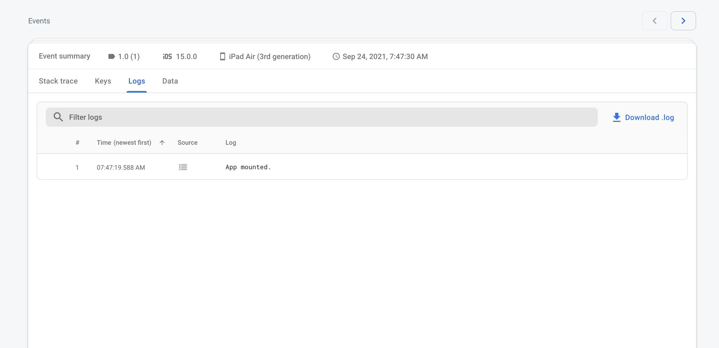Go to the next event arrow

pyautogui.click(x=683, y=21)
